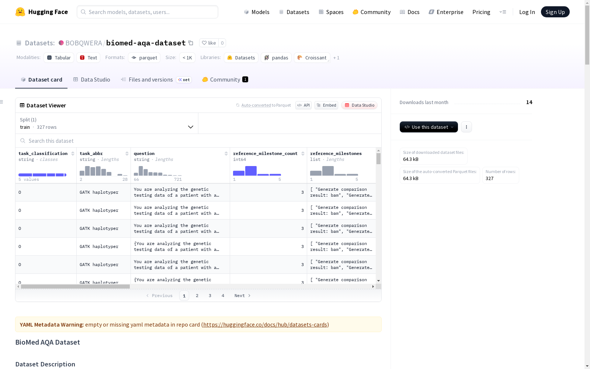
Task: Sort the task_classification column
Action: 73,154
